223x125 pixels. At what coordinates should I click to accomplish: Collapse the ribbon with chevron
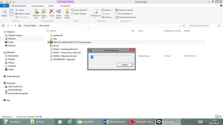tap(218, 6)
